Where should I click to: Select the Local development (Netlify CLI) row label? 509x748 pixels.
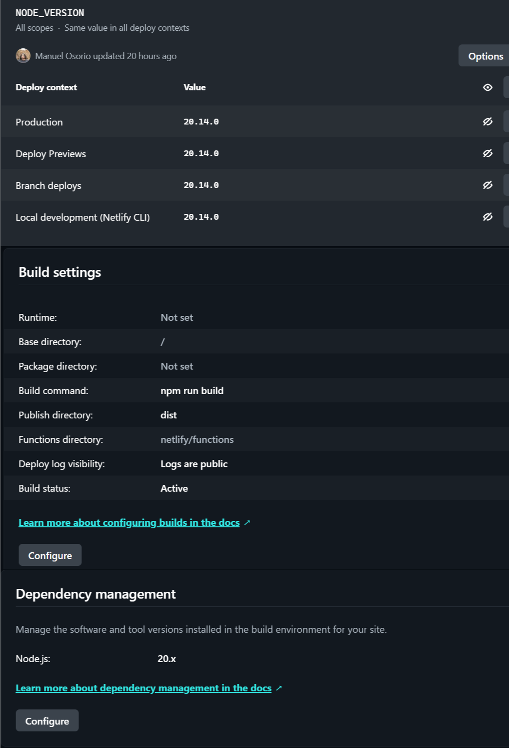pos(82,217)
